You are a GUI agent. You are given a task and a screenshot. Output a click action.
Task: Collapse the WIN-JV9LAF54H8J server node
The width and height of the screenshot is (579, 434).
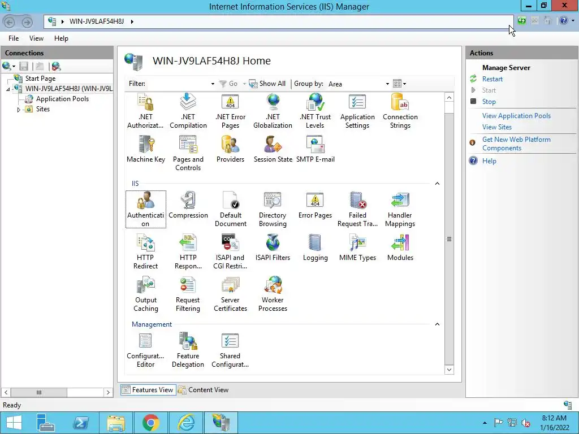[x=8, y=89]
